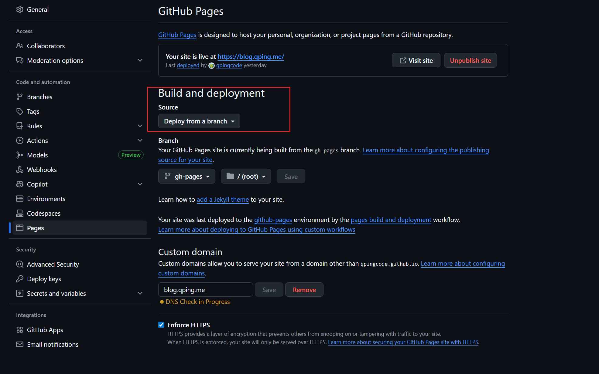The height and width of the screenshot is (374, 599).
Task: Expand Secrets and variables chevron
Action: click(140, 293)
